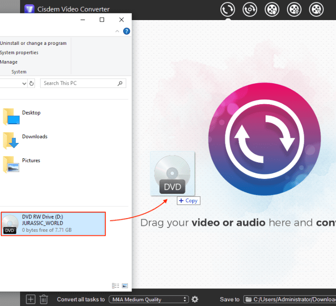Click the '0 bytes free of 7.71 GB' text
Screen dimensions: 336x306
(47, 230)
